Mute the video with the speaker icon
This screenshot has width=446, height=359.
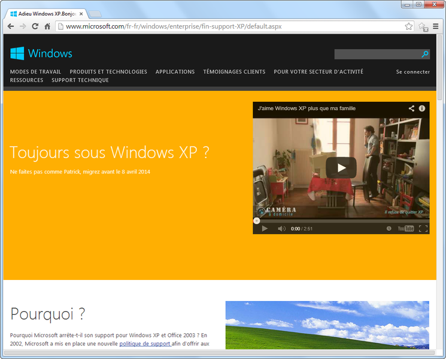tap(281, 229)
